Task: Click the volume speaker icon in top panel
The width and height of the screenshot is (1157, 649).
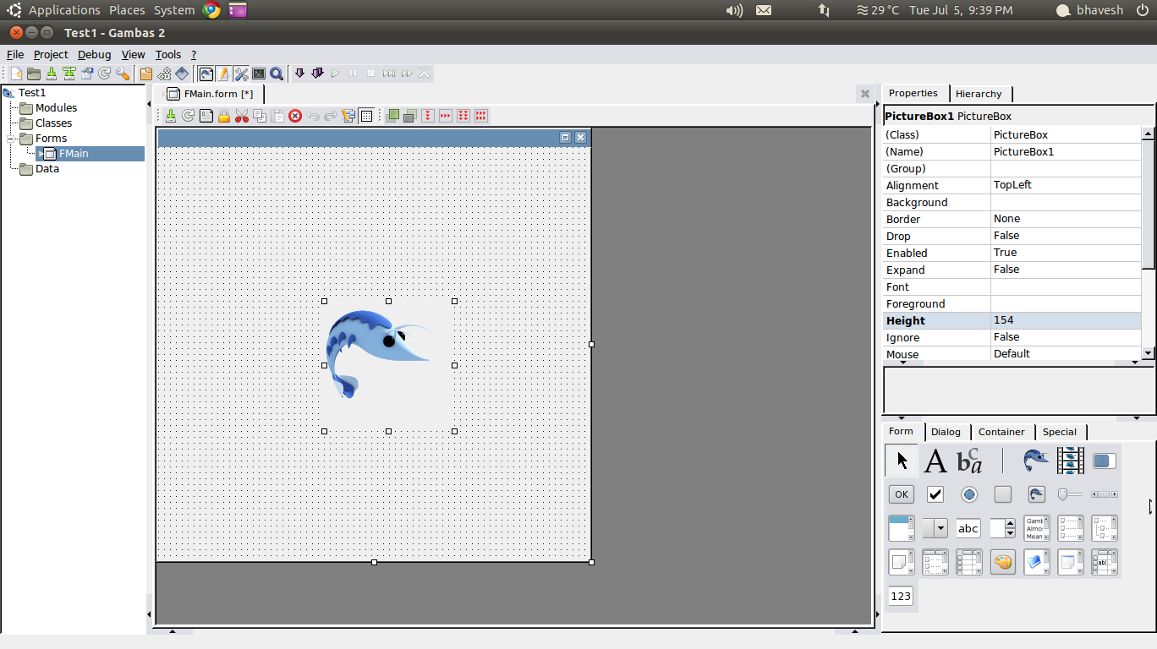Action: coord(734,10)
